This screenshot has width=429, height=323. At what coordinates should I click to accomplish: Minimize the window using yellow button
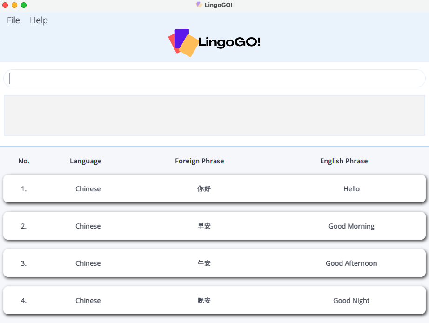coord(14,5)
